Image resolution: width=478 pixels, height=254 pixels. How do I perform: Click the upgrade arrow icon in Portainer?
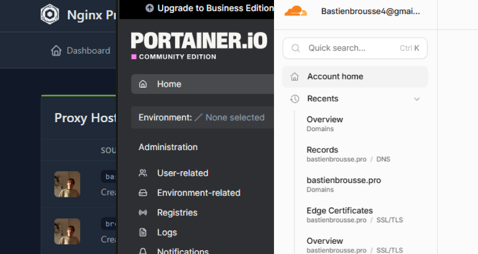[x=150, y=8]
